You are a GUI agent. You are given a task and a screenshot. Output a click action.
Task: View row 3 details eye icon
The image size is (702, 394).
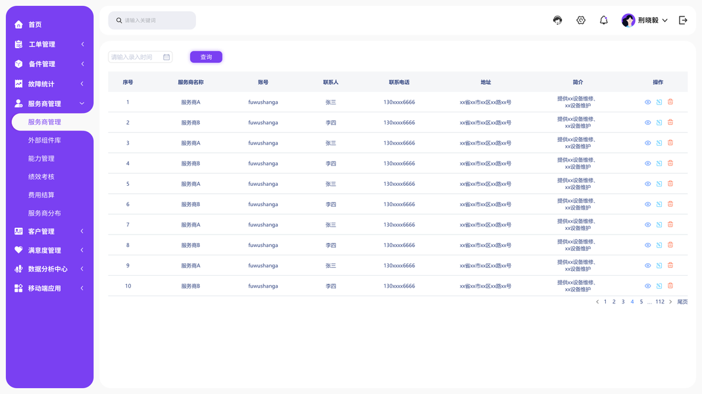pyautogui.click(x=648, y=143)
